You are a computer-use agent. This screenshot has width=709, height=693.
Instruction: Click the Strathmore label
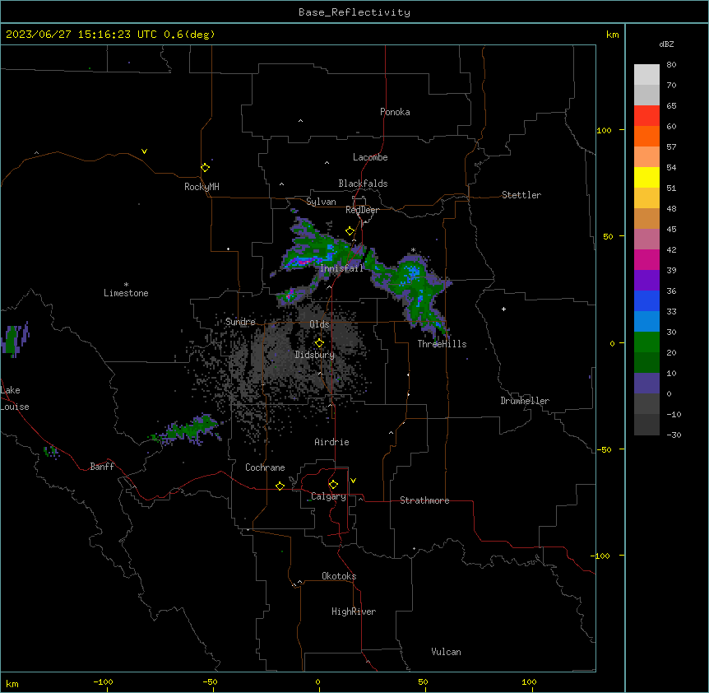424,500
